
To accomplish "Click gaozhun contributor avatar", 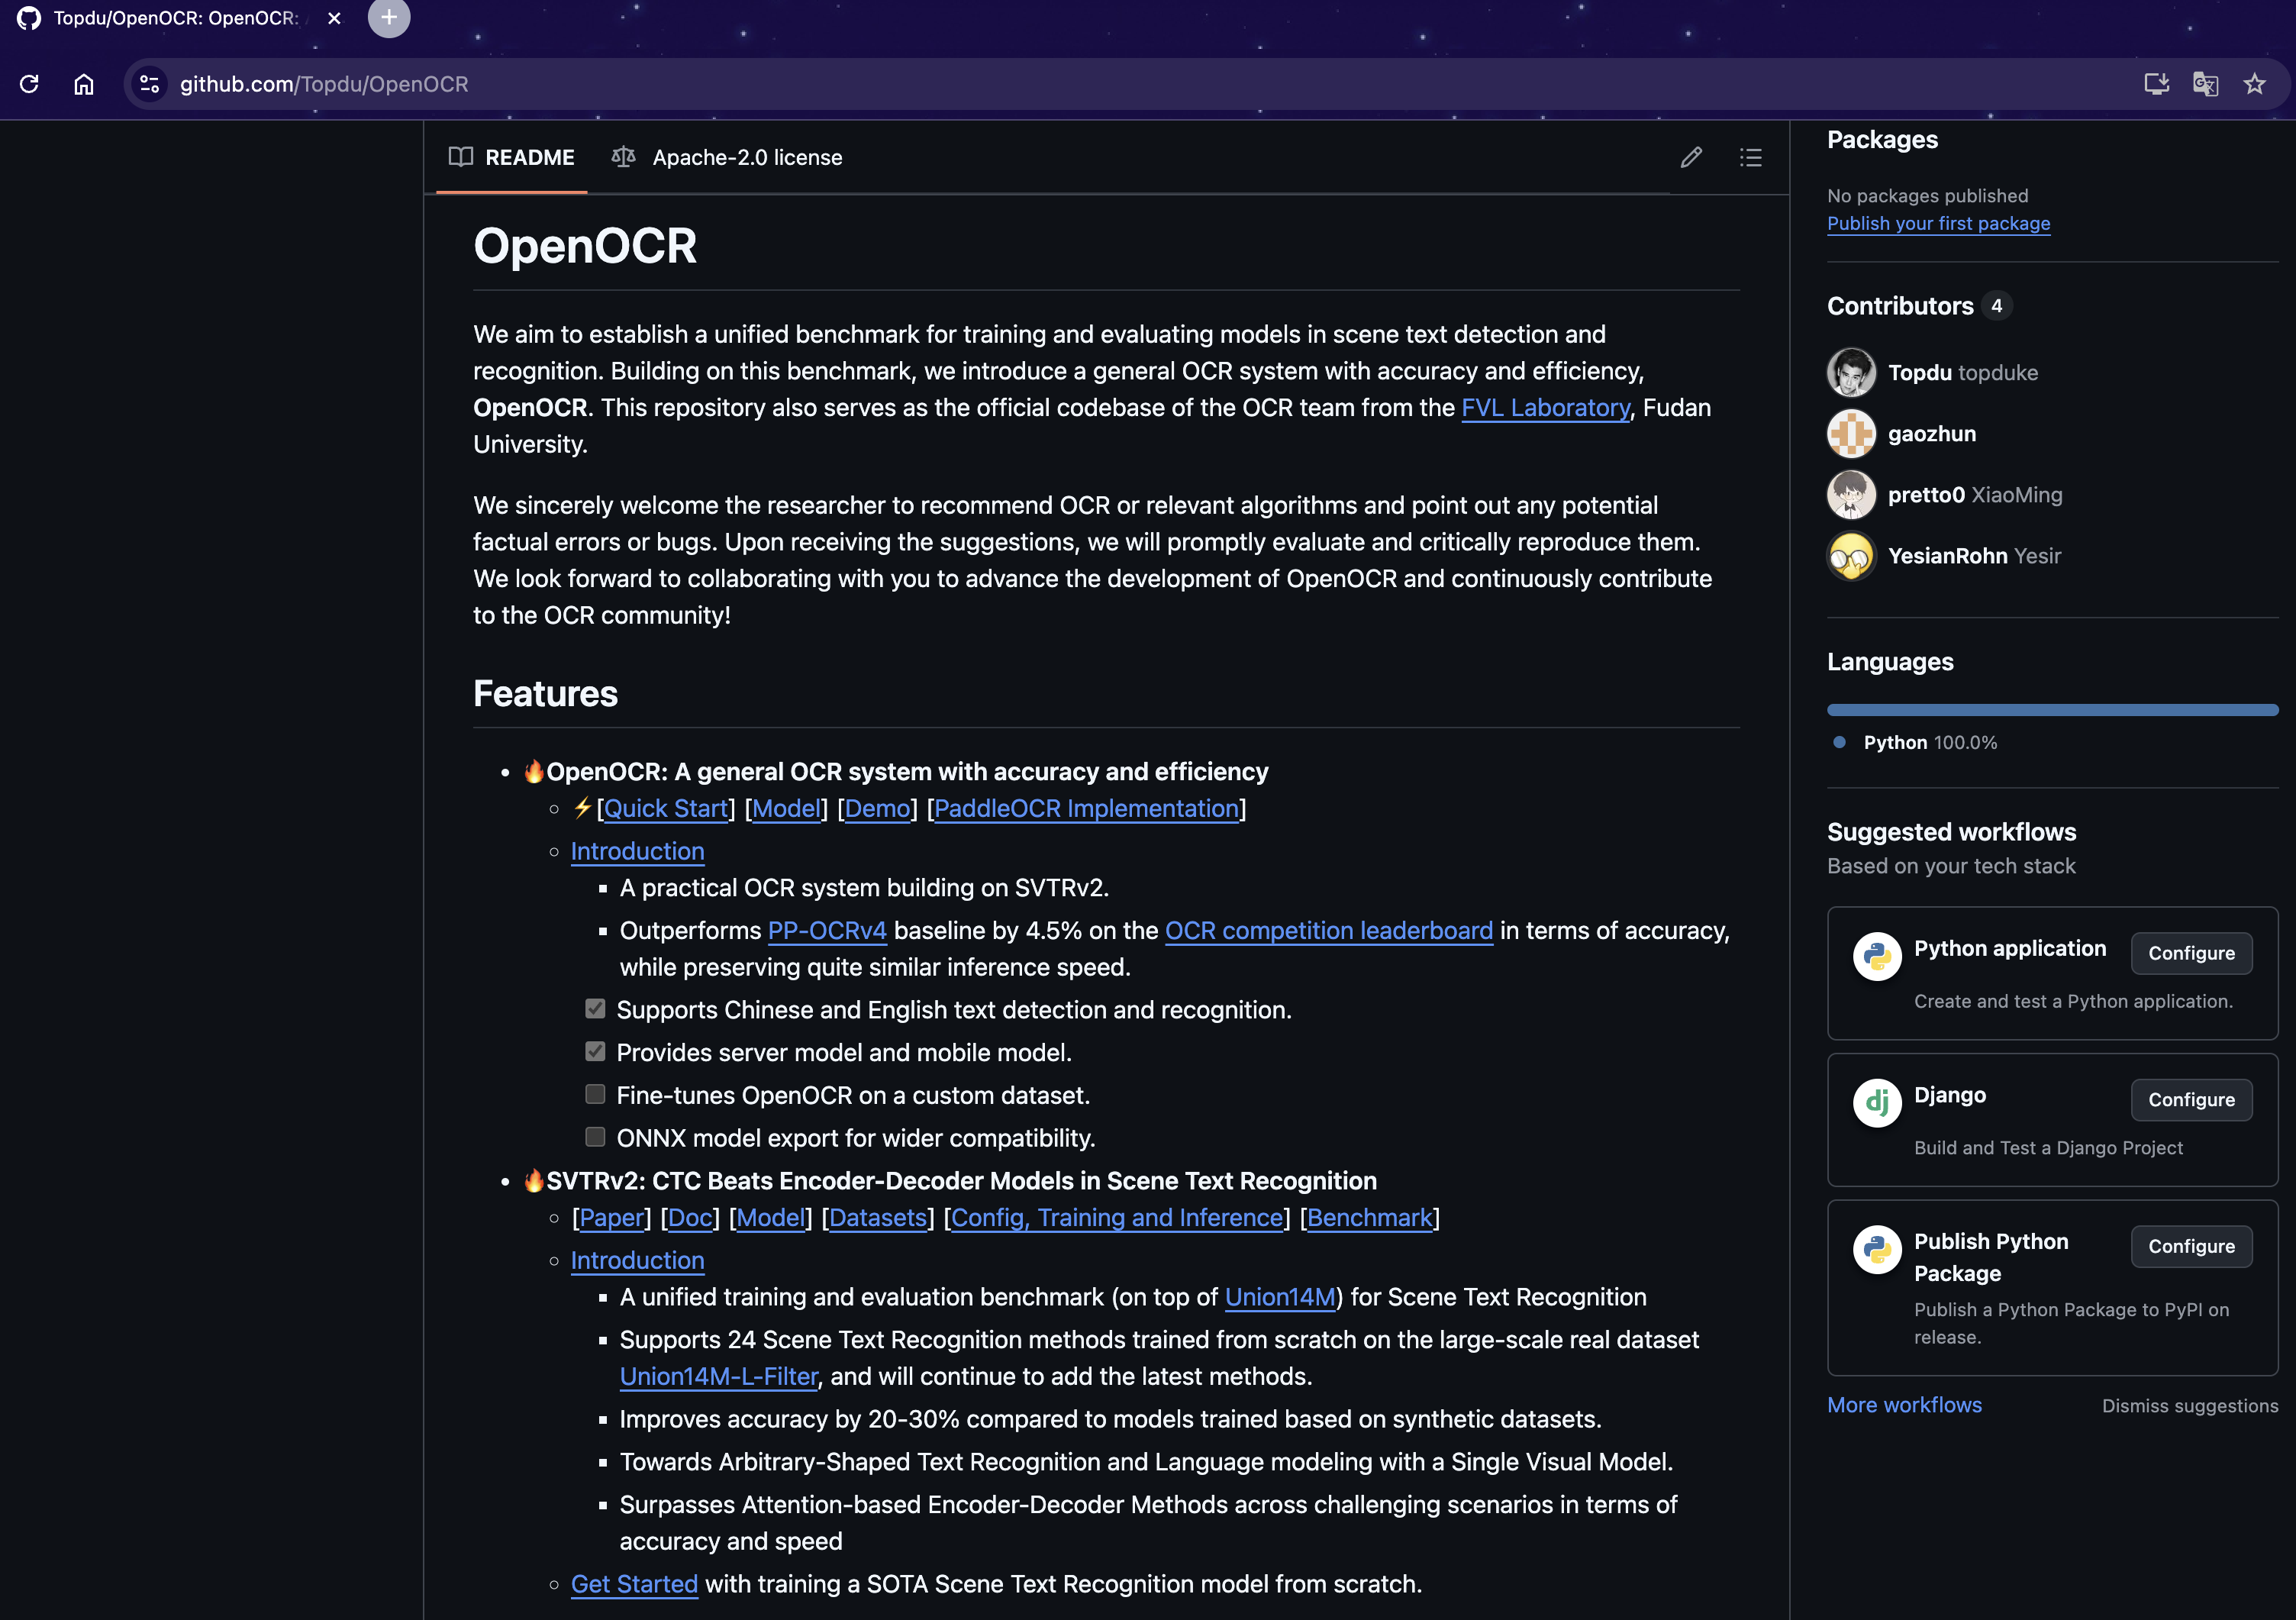I will [1851, 433].
